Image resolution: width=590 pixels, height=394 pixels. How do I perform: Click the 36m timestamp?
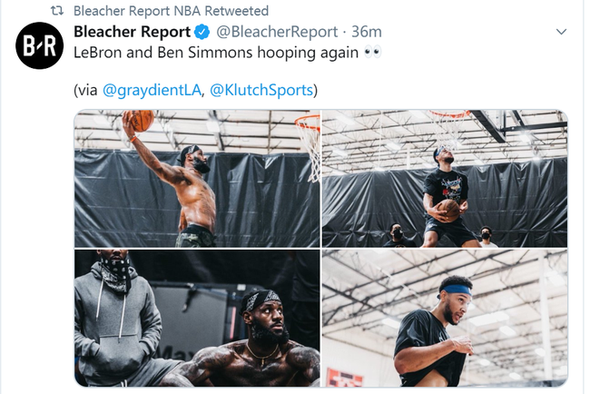[367, 33]
